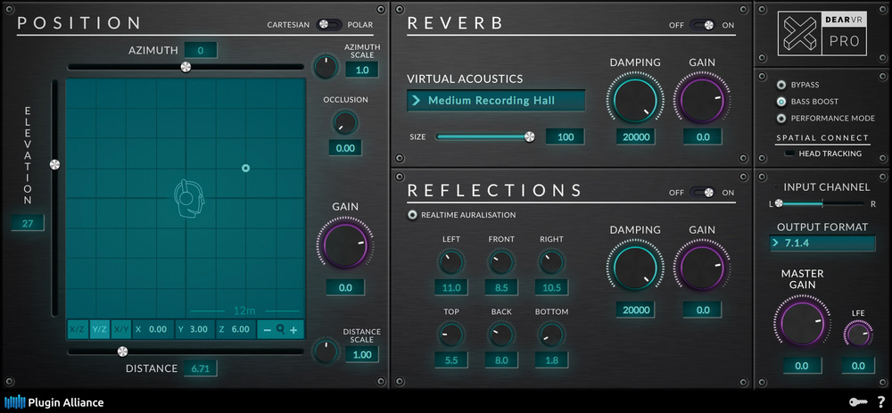Screen dimensions: 892x413
Task: Toggle the Reverb OFF/ON switch
Action: click(x=703, y=25)
